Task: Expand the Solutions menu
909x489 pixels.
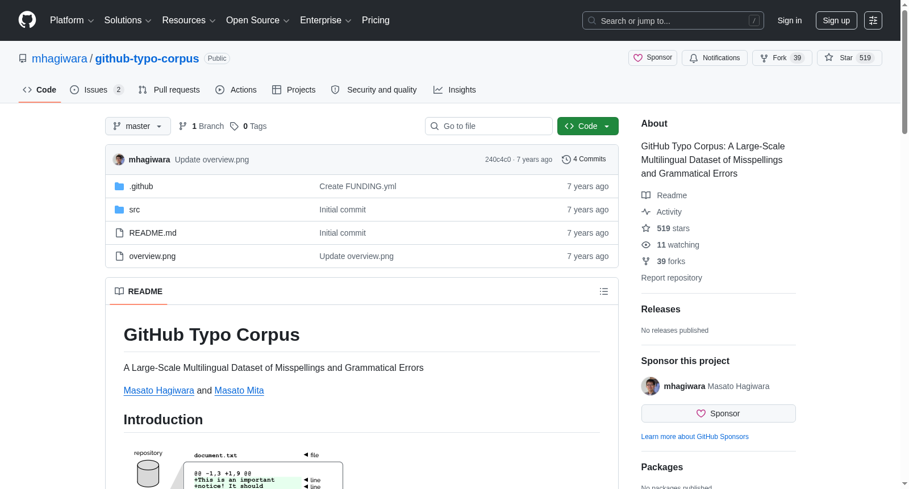Action: pyautogui.click(x=128, y=20)
